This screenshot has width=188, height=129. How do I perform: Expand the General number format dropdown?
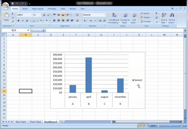click(x=105, y=15)
